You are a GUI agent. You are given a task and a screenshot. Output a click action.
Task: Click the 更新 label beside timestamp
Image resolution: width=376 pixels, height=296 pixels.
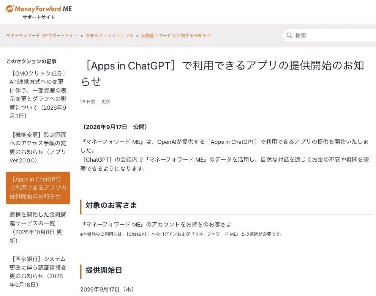(x=106, y=102)
